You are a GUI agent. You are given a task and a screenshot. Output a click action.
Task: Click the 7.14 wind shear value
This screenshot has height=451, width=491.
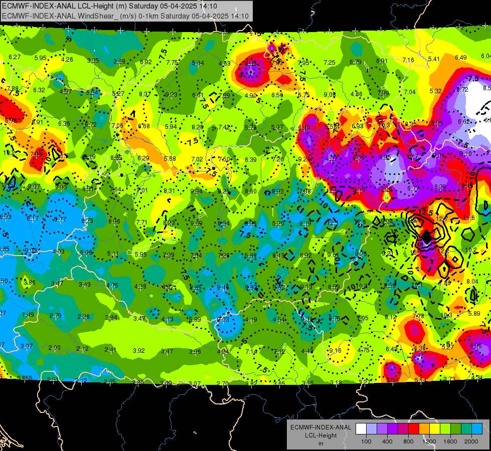point(251,352)
